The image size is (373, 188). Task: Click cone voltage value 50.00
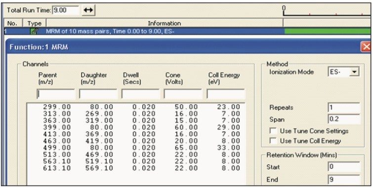coord(186,107)
